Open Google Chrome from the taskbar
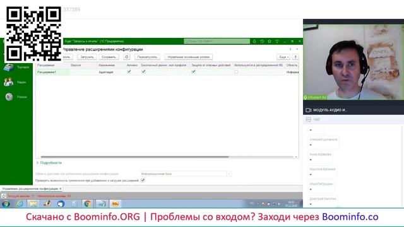Image resolution: width=404 pixels, height=227 pixels. pyautogui.click(x=87, y=204)
